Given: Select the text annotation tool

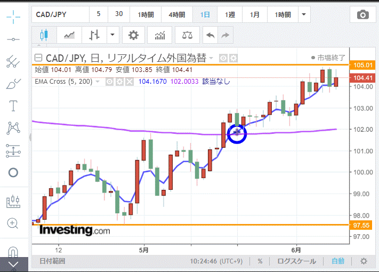Looking at the screenshot, I should [13, 106].
